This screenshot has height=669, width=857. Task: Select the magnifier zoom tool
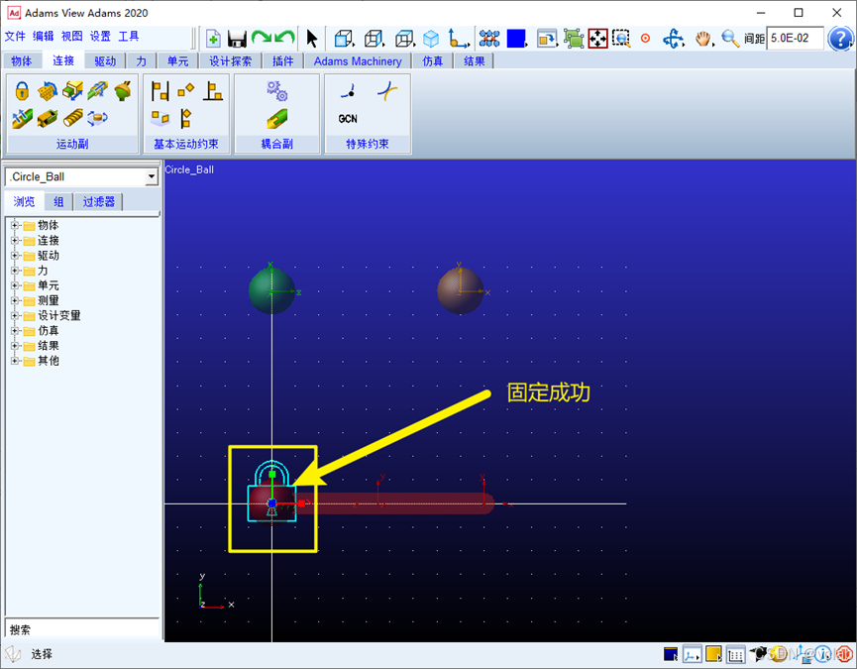(730, 39)
